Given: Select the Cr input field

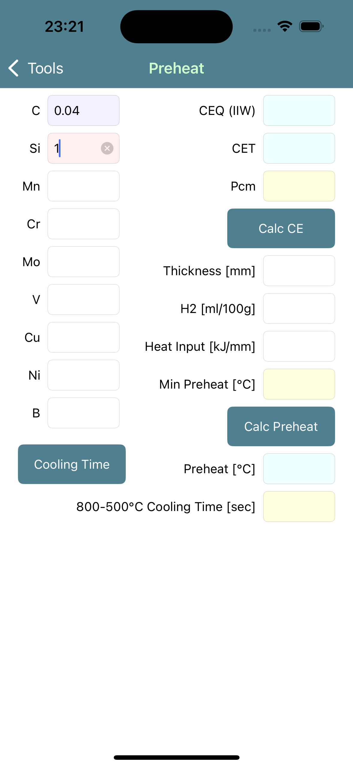Looking at the screenshot, I should coord(84,224).
